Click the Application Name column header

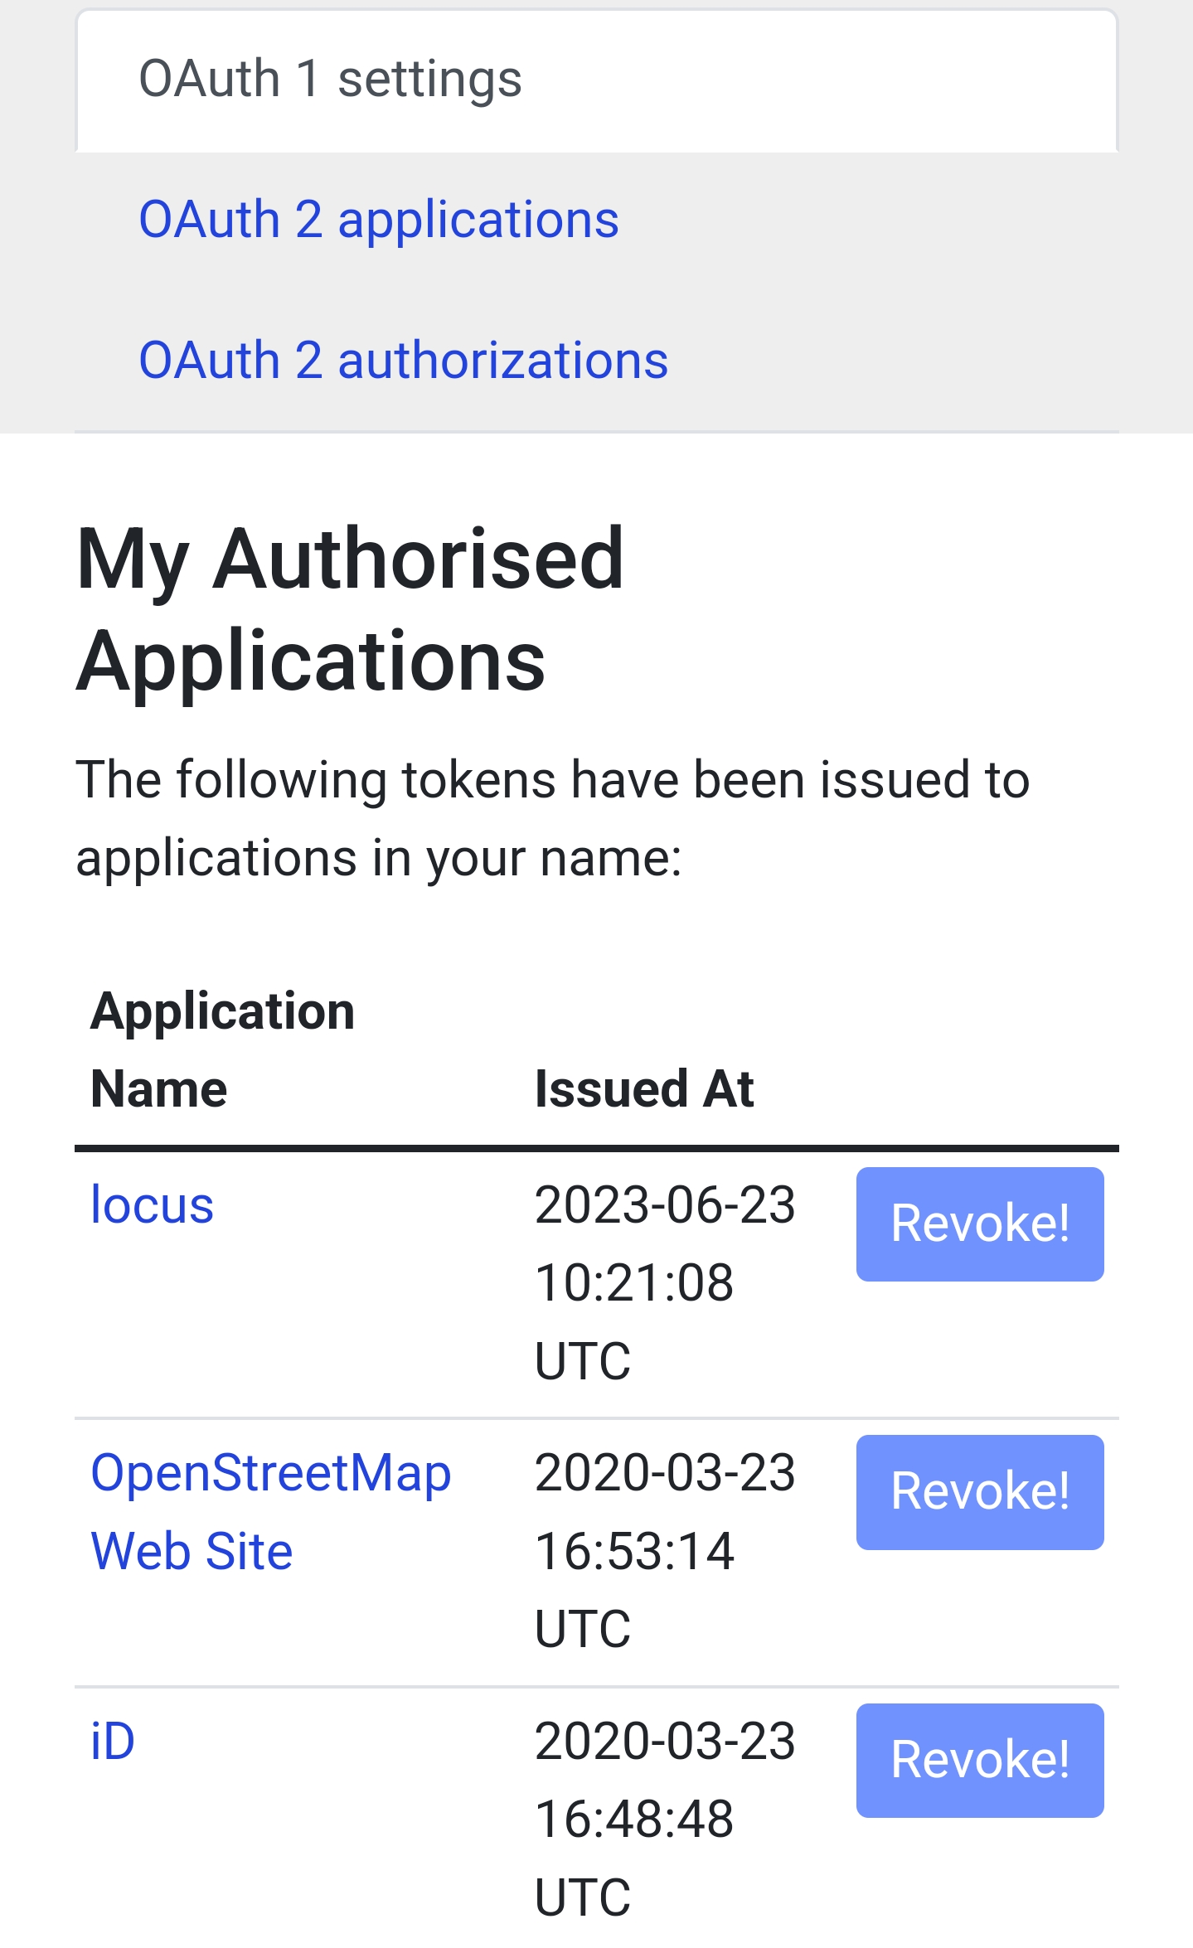pos(222,1049)
